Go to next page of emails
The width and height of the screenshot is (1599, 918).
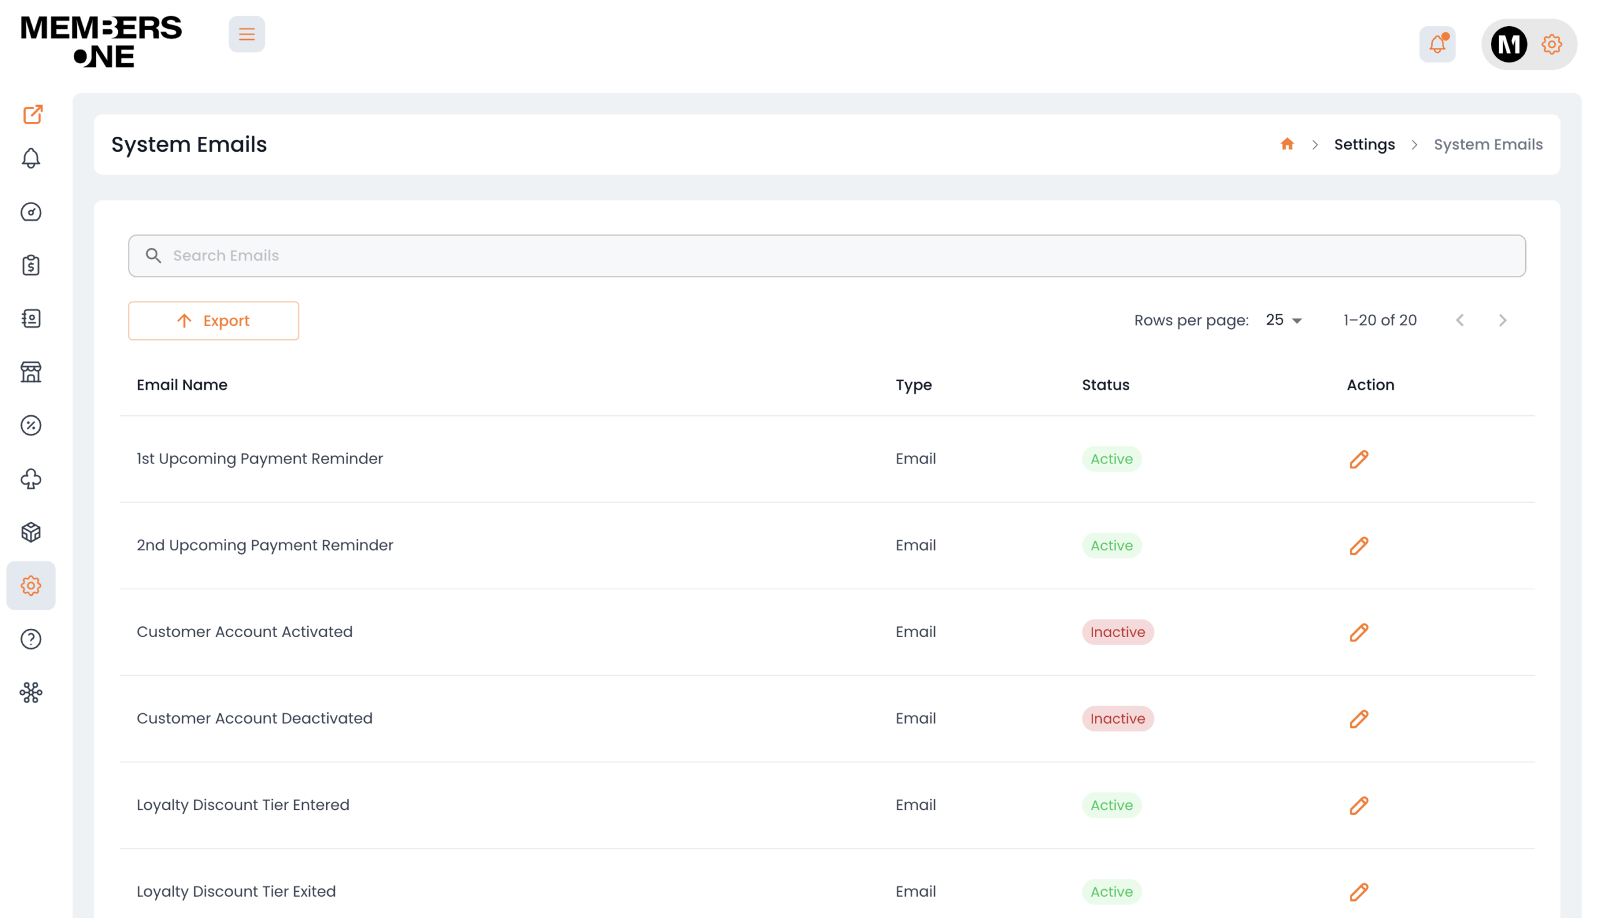pyautogui.click(x=1502, y=320)
